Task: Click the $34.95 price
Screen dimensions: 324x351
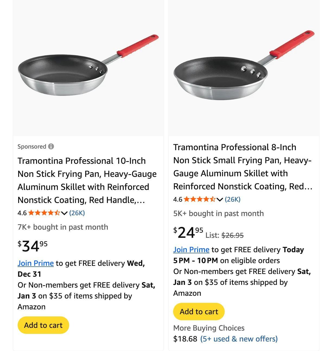Action: (x=33, y=246)
